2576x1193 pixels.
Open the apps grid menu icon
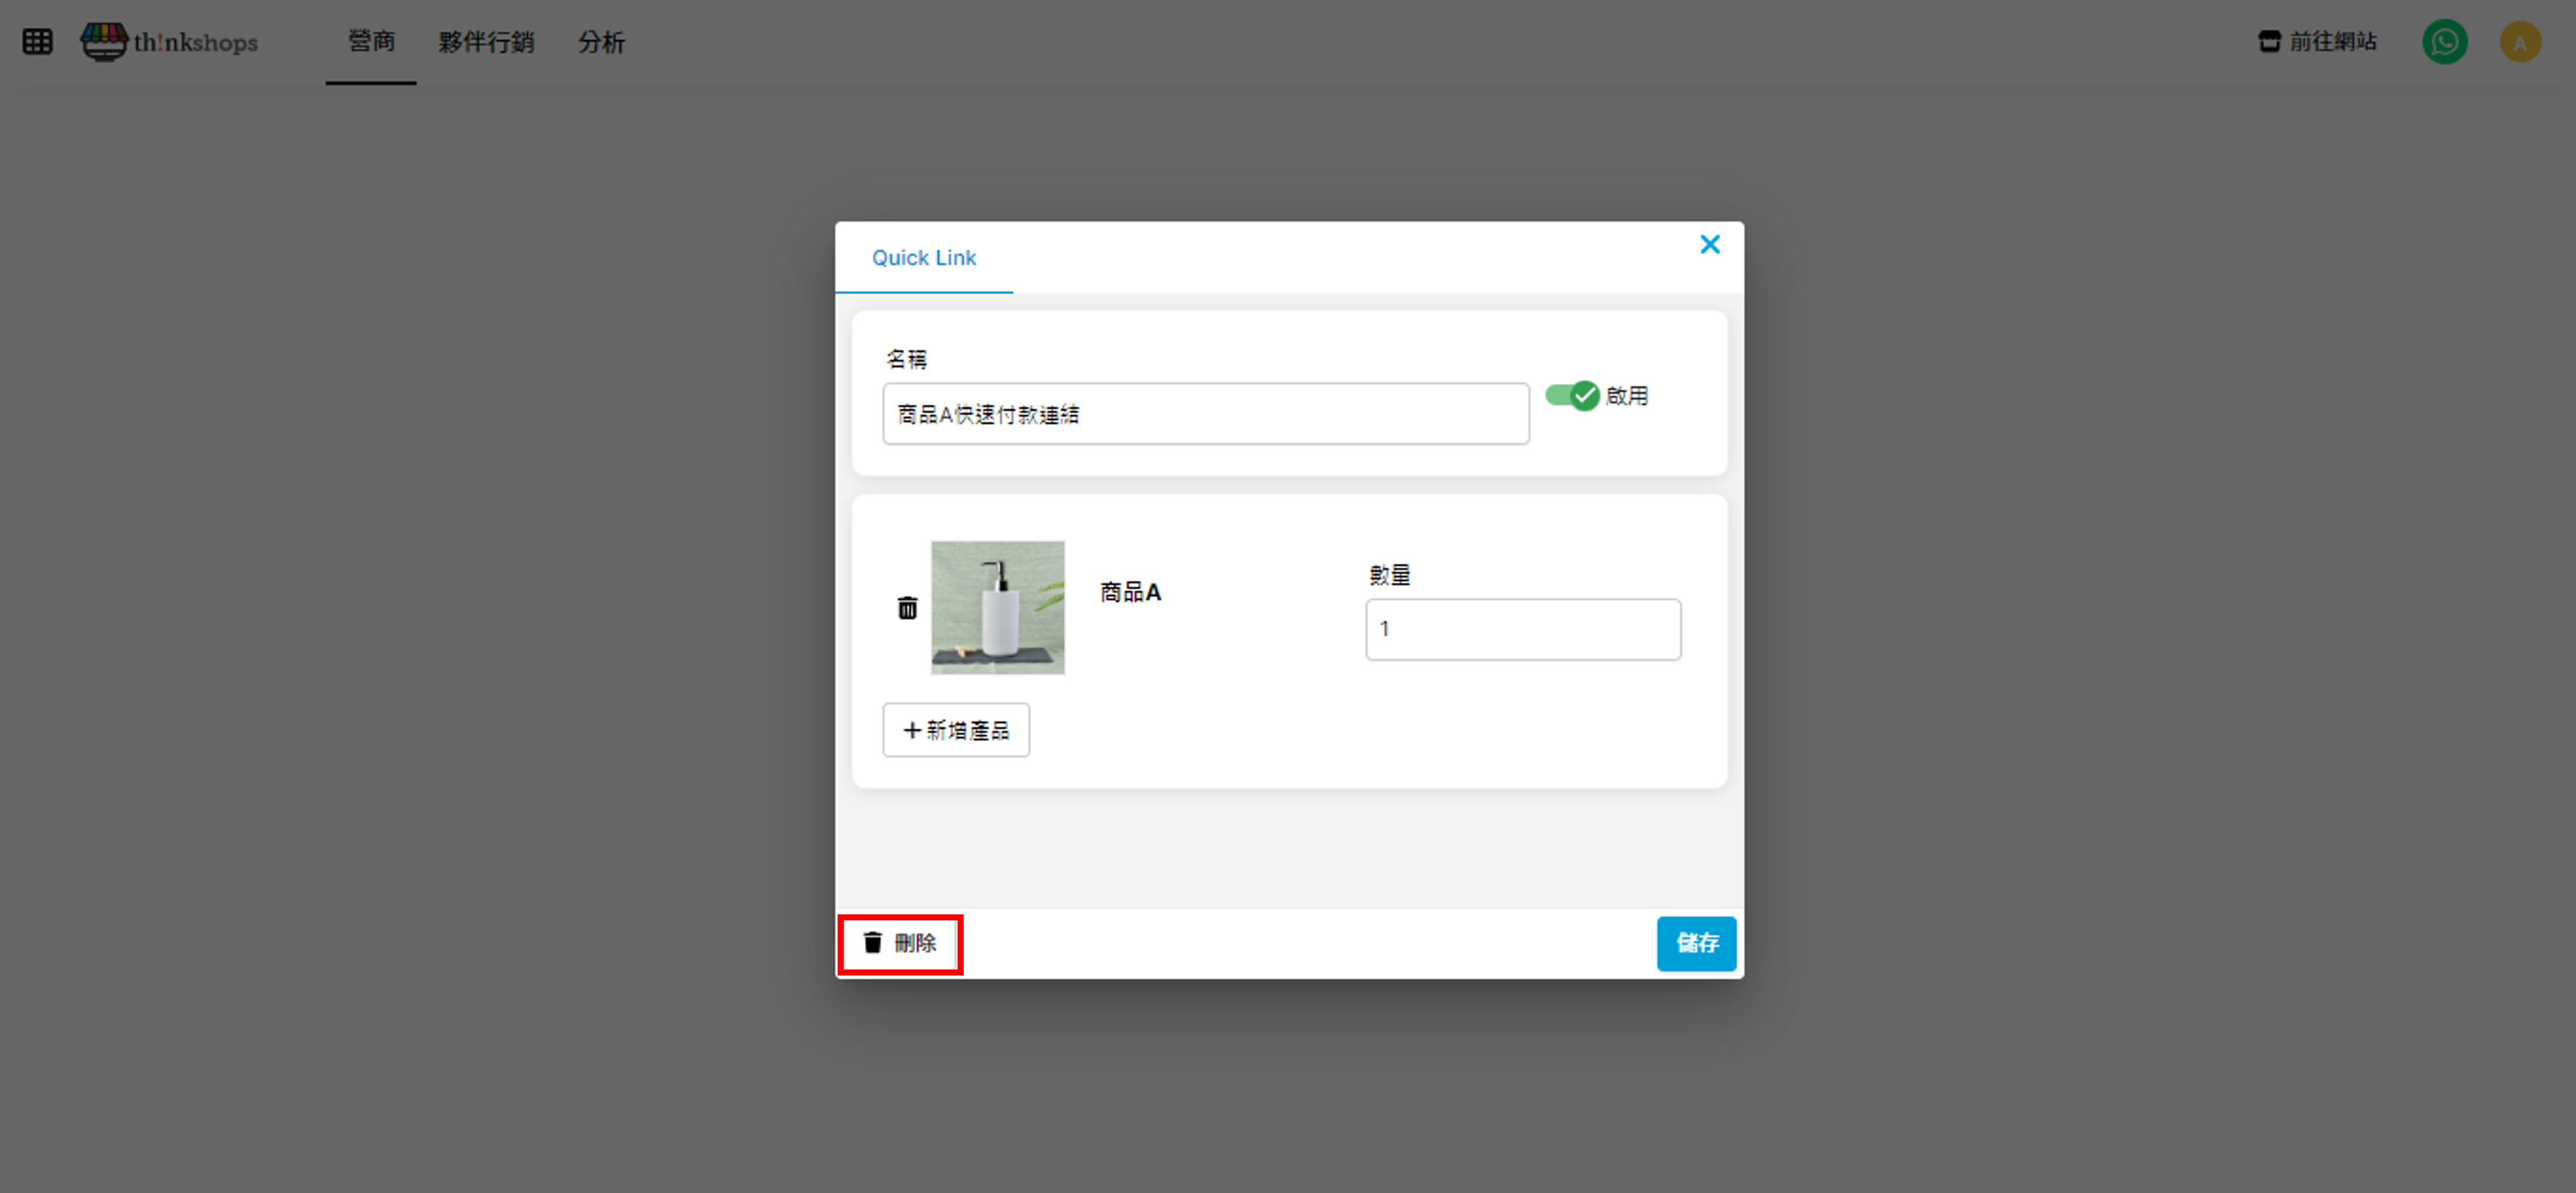[37, 41]
